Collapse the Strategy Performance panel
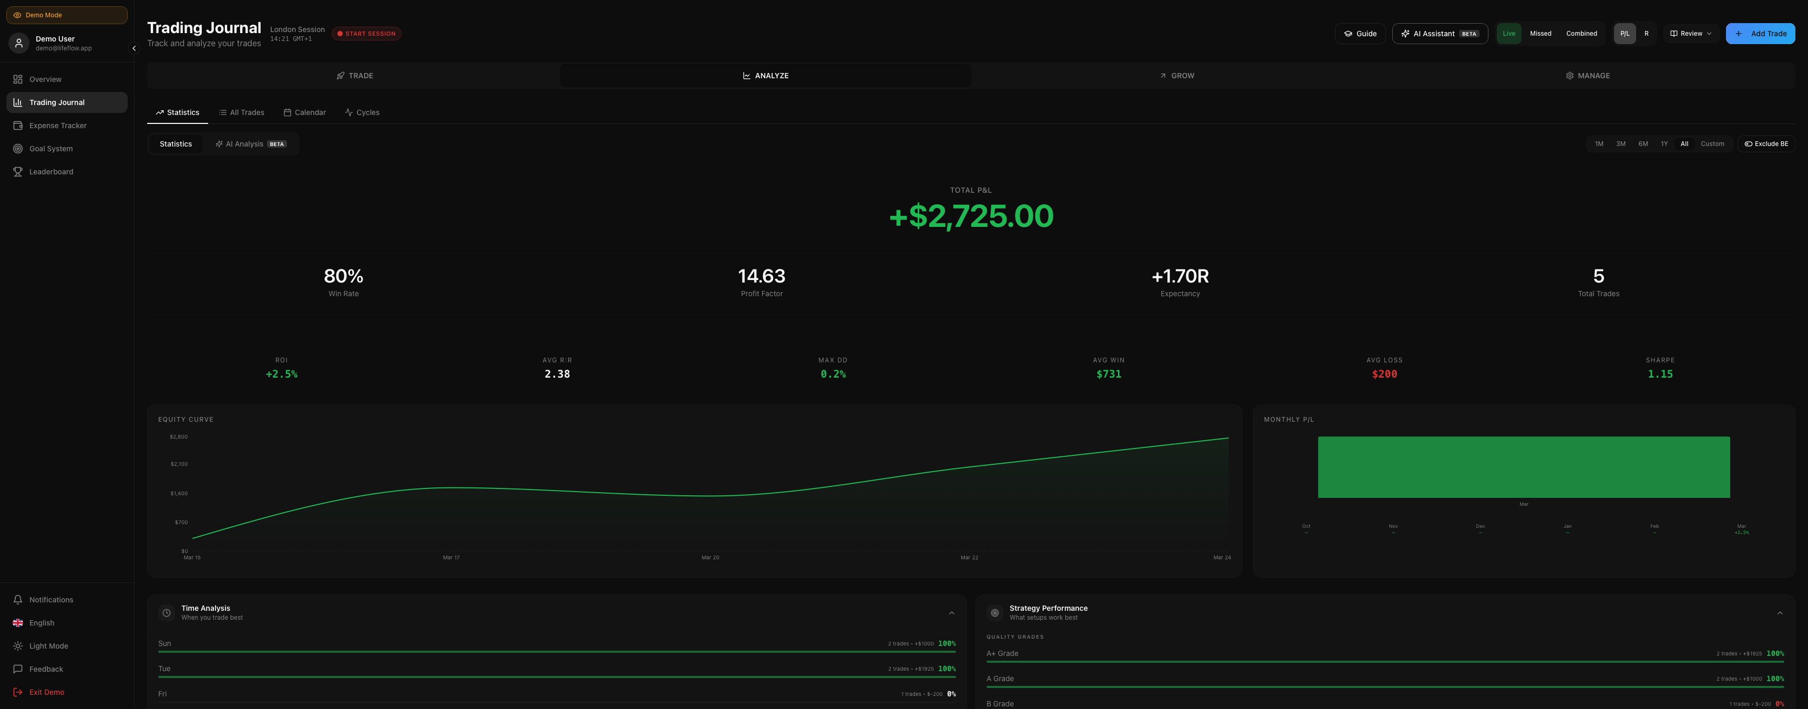The width and height of the screenshot is (1808, 709). (1779, 613)
